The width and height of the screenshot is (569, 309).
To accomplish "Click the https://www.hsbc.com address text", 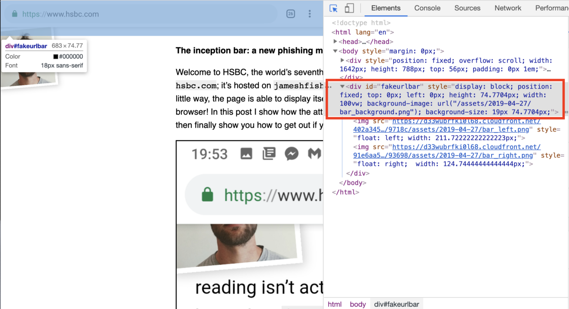I will [x=60, y=14].
